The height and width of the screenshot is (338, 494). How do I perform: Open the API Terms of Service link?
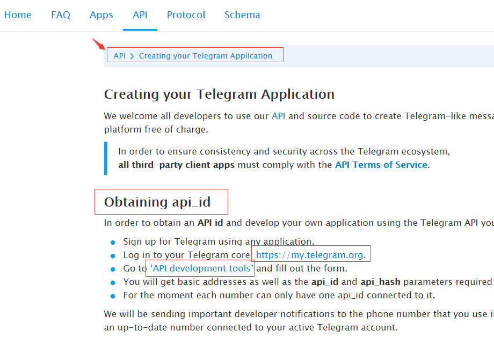click(x=381, y=165)
